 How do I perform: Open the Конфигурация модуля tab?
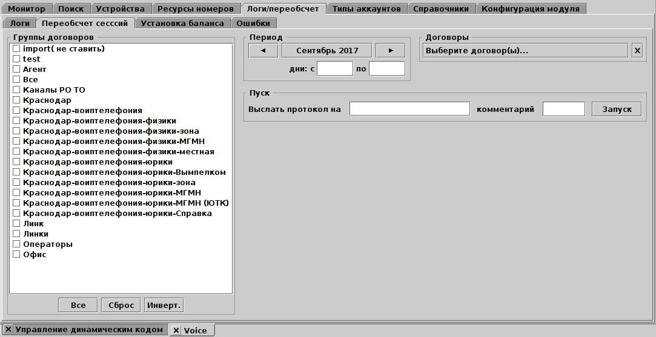pyautogui.click(x=530, y=8)
